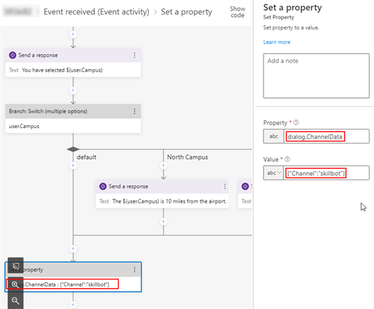374x309 pixels.
Task: Add an action below the Set a property node
Action: tap(73, 305)
